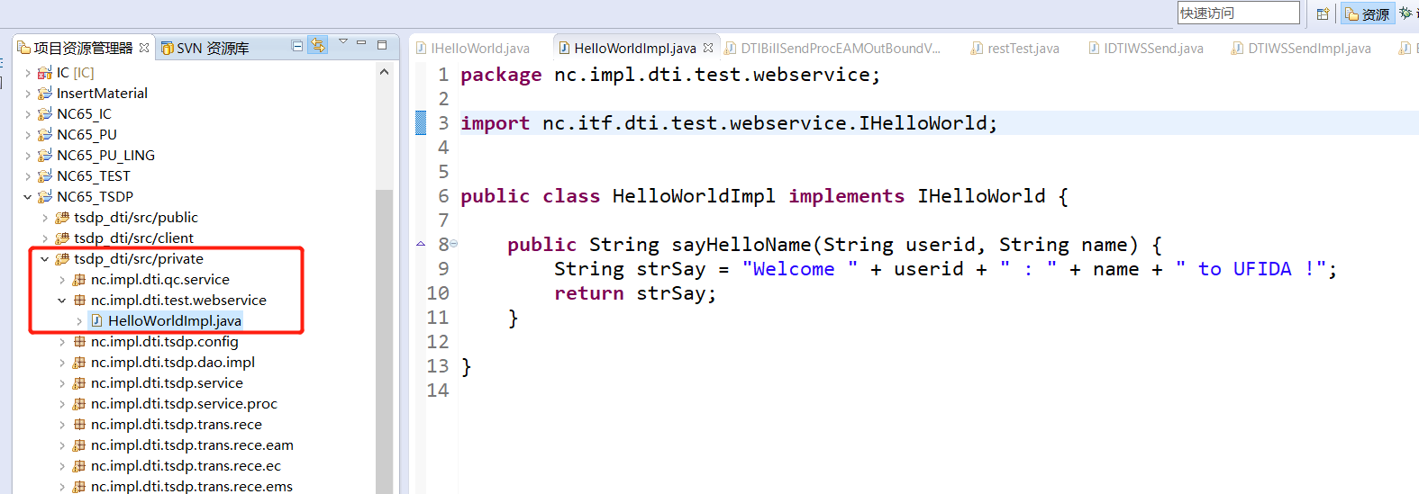Image resolution: width=1419 pixels, height=494 pixels.
Task: Click nc.impl.dti.test.webservice package icon
Action: (x=79, y=301)
